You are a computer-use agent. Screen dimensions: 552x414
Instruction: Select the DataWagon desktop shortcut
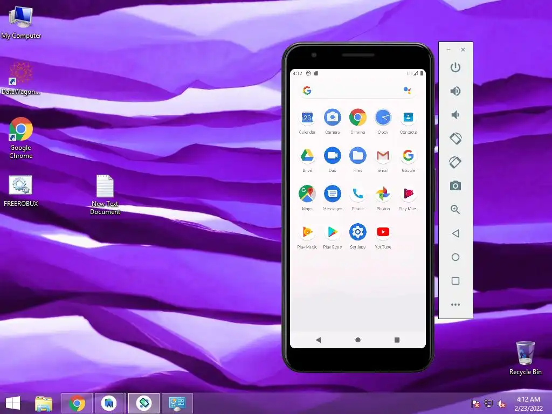21,78
